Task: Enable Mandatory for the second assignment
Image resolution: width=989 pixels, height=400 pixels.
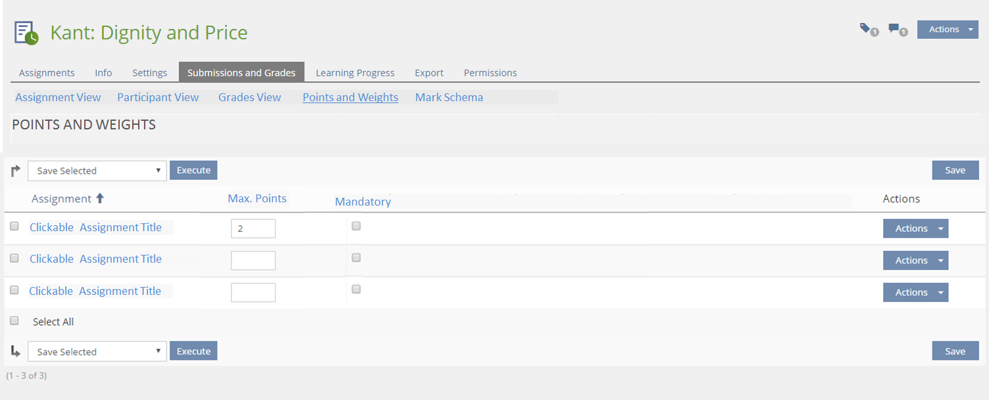Action: click(x=356, y=257)
